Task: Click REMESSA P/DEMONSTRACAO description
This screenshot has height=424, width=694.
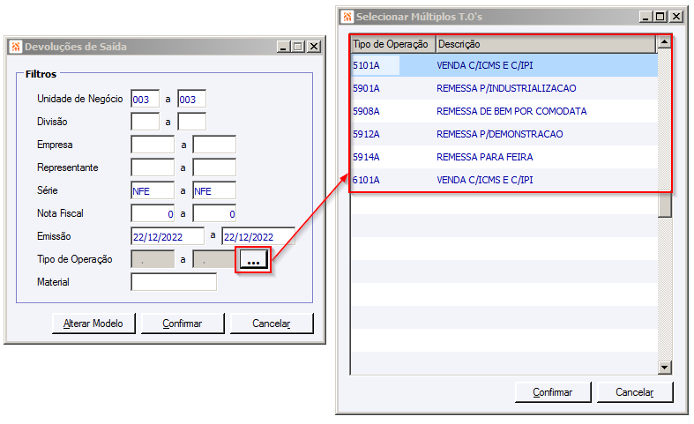Action: (500, 134)
